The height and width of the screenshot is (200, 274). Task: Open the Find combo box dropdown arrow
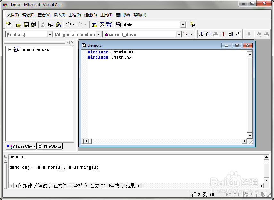183,25
